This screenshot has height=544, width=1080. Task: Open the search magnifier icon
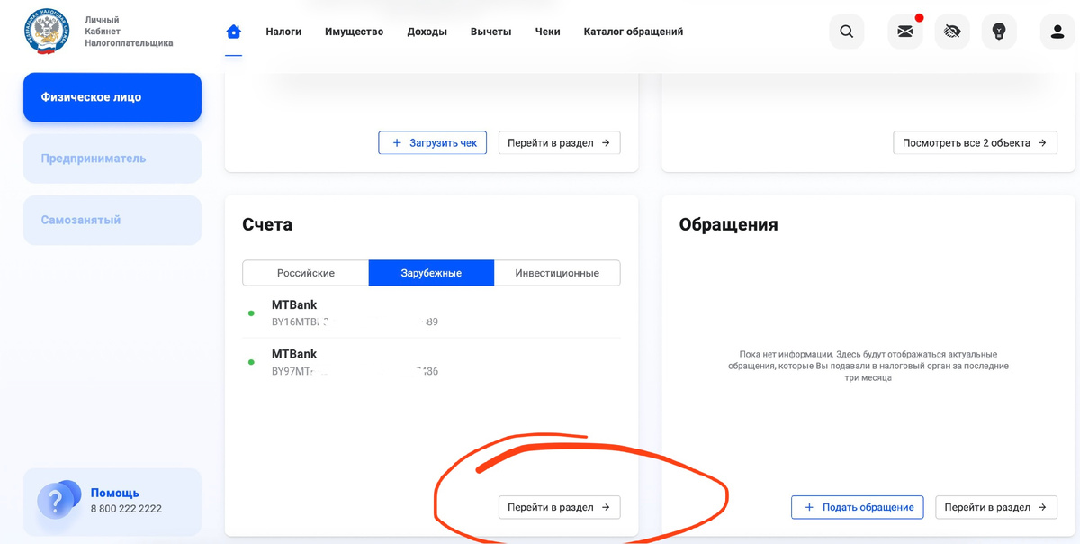click(x=847, y=32)
